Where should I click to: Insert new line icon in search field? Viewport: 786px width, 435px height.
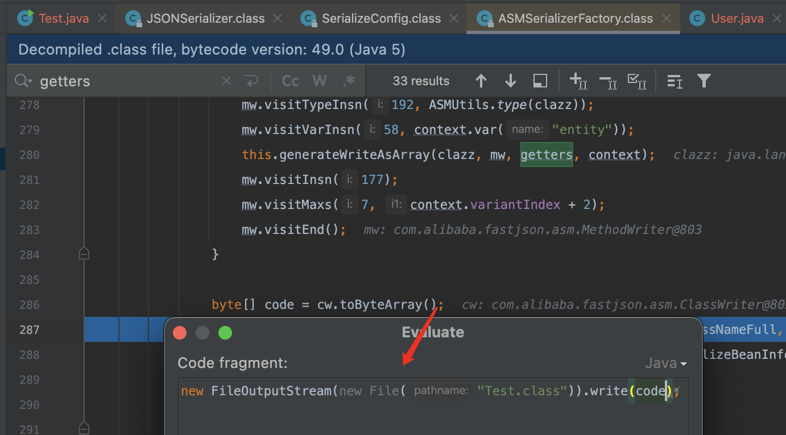[252, 81]
